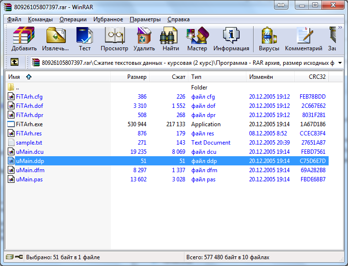Click the partially hidden Защита toolbar item
This screenshot has width=348, height=266.
332,39
